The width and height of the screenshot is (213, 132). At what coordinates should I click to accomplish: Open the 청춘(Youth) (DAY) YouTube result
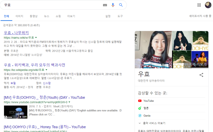(44, 97)
